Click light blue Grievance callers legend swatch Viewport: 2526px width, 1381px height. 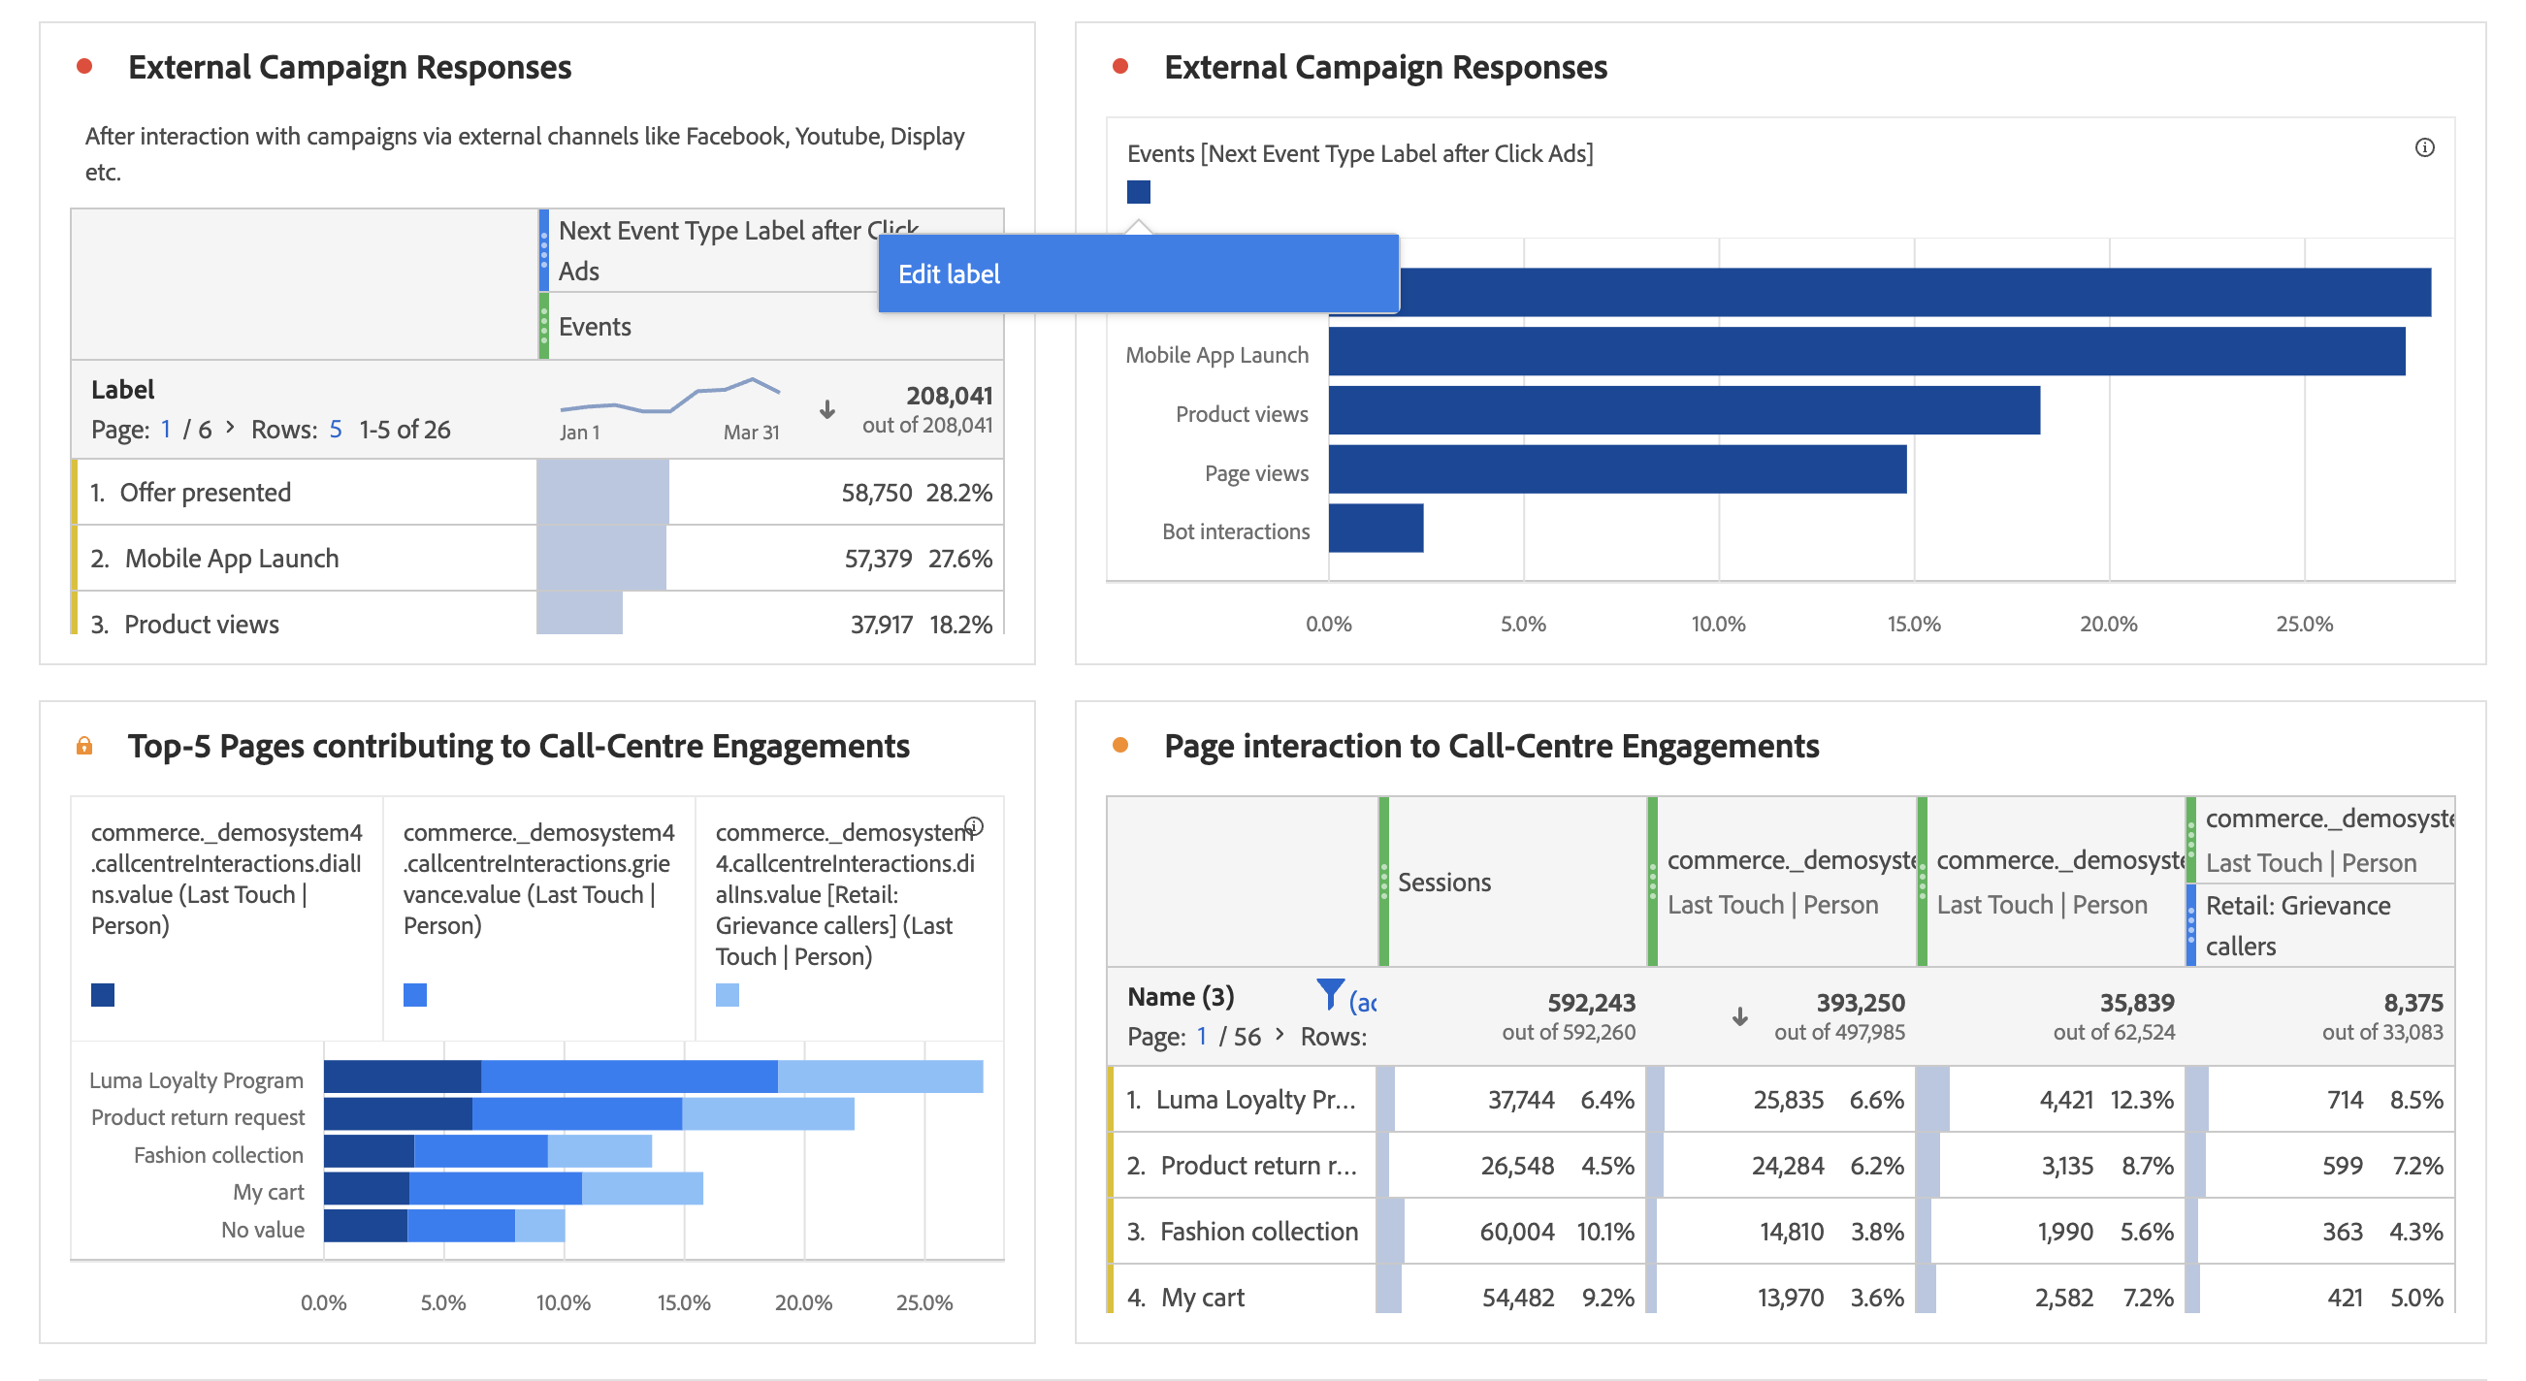[727, 995]
